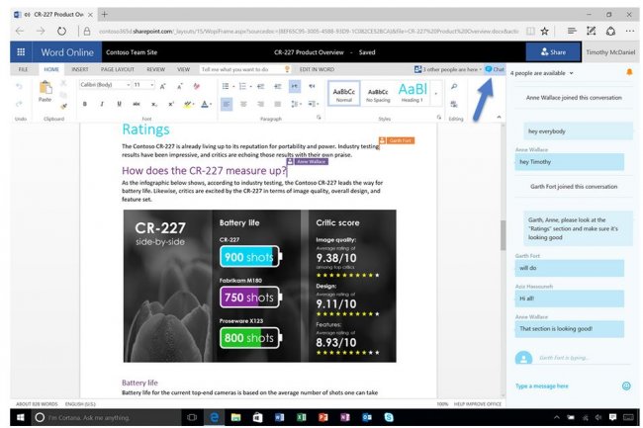Open Excel from the taskbar
This screenshot has width=643, height=428.
pos(302,417)
